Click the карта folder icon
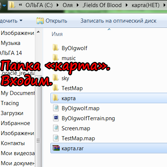The width and height of the screenshot is (167, 167). tap(55, 98)
